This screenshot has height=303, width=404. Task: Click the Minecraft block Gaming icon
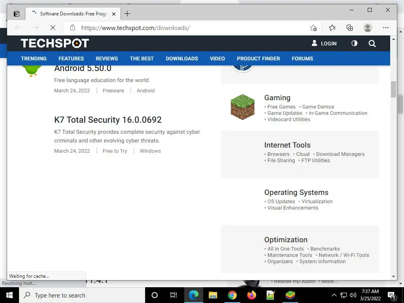243,107
